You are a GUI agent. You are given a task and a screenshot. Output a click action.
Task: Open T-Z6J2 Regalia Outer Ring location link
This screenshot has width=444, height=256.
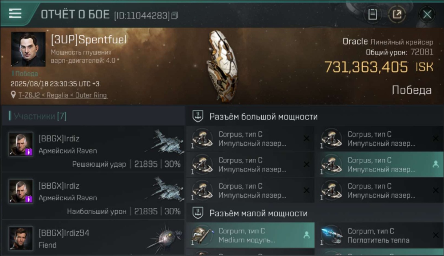tap(63, 95)
